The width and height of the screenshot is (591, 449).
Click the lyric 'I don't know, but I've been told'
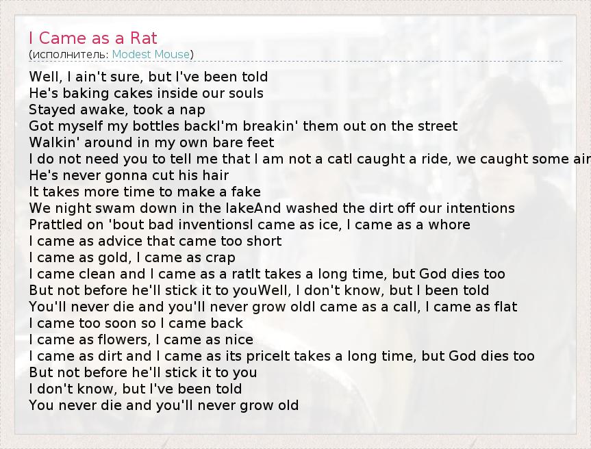point(136,389)
